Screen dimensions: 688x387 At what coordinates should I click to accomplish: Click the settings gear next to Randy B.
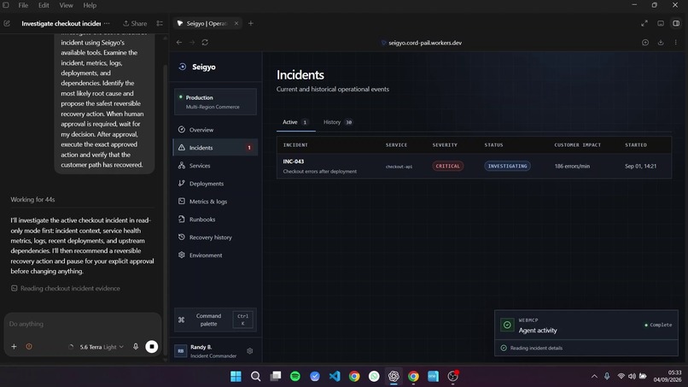pyautogui.click(x=249, y=351)
